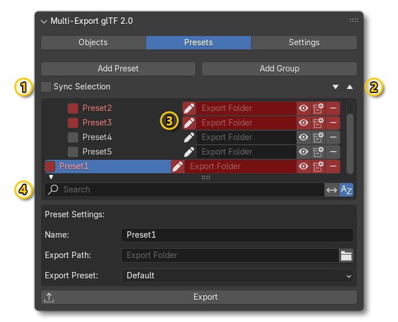Viewport: 398px width, 322px height.
Task: Remove Preset3 with its minus button
Action: (x=333, y=123)
